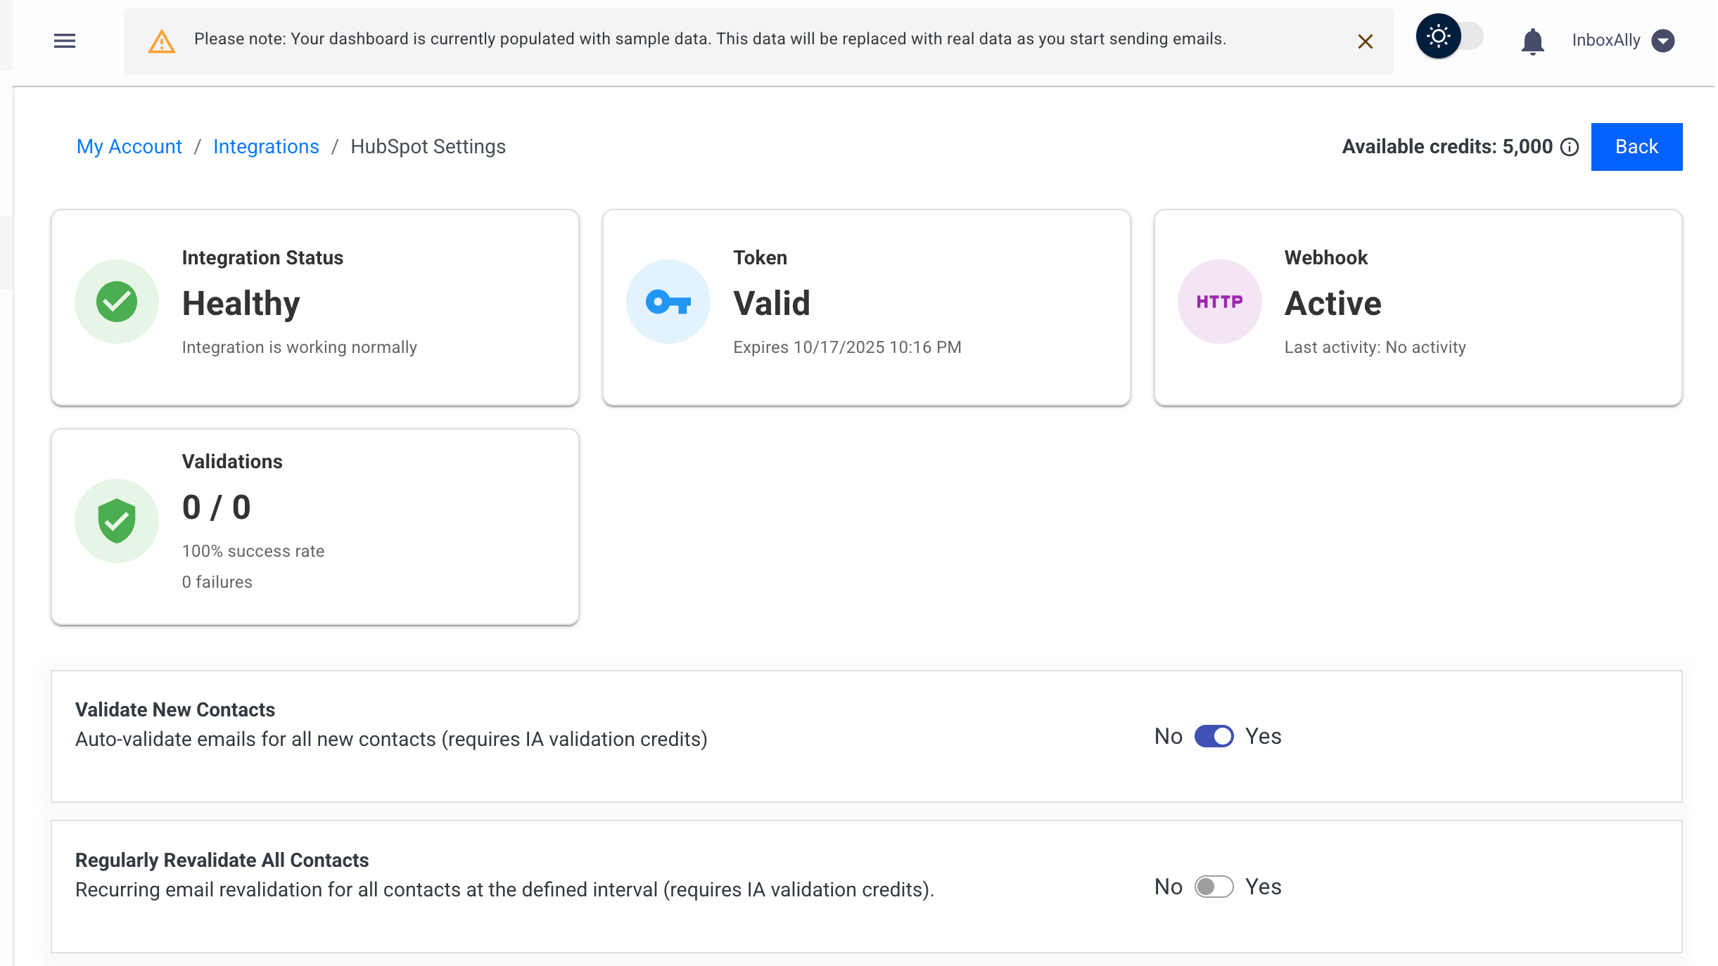The height and width of the screenshot is (966, 1718).
Task: Click the purple HTTP webhook icon
Action: pyautogui.click(x=1219, y=302)
